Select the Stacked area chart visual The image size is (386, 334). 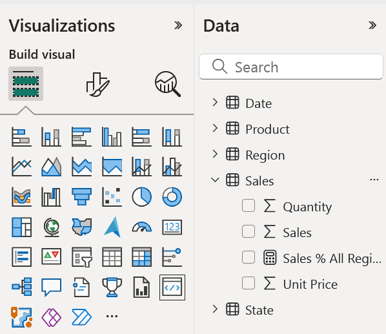pos(82,167)
